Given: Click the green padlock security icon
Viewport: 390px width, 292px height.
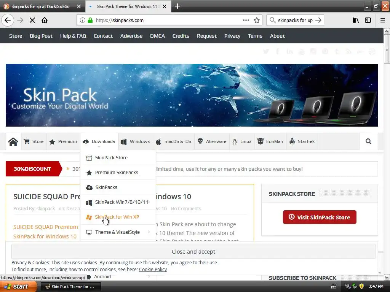Looking at the screenshot, I should tap(90, 21).
